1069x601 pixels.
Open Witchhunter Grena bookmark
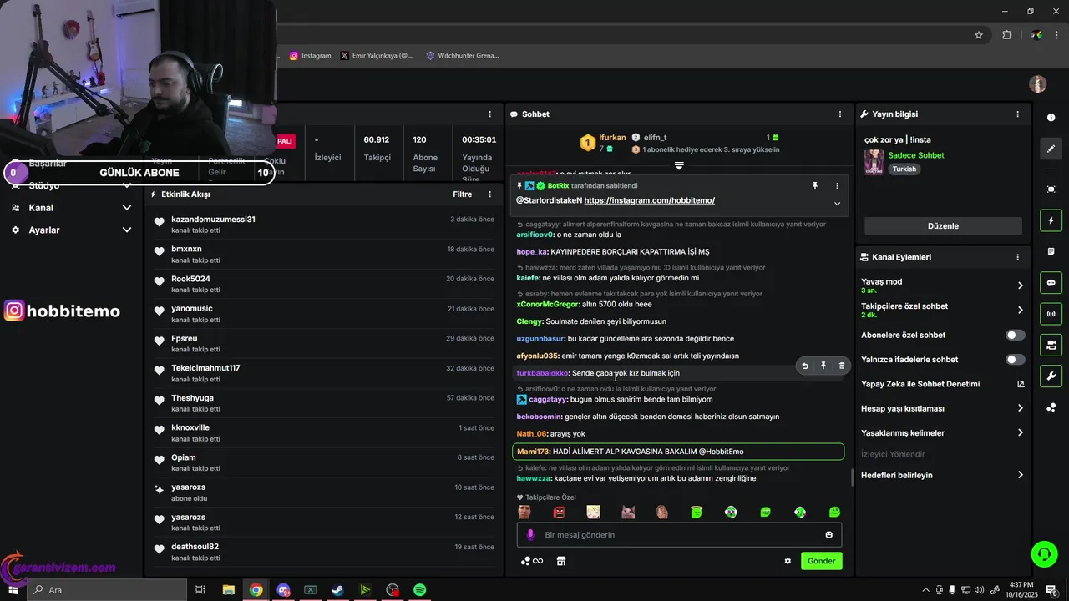(x=463, y=56)
